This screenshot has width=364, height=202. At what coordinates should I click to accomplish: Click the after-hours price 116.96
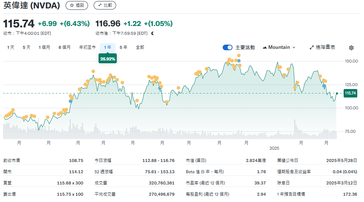point(108,24)
